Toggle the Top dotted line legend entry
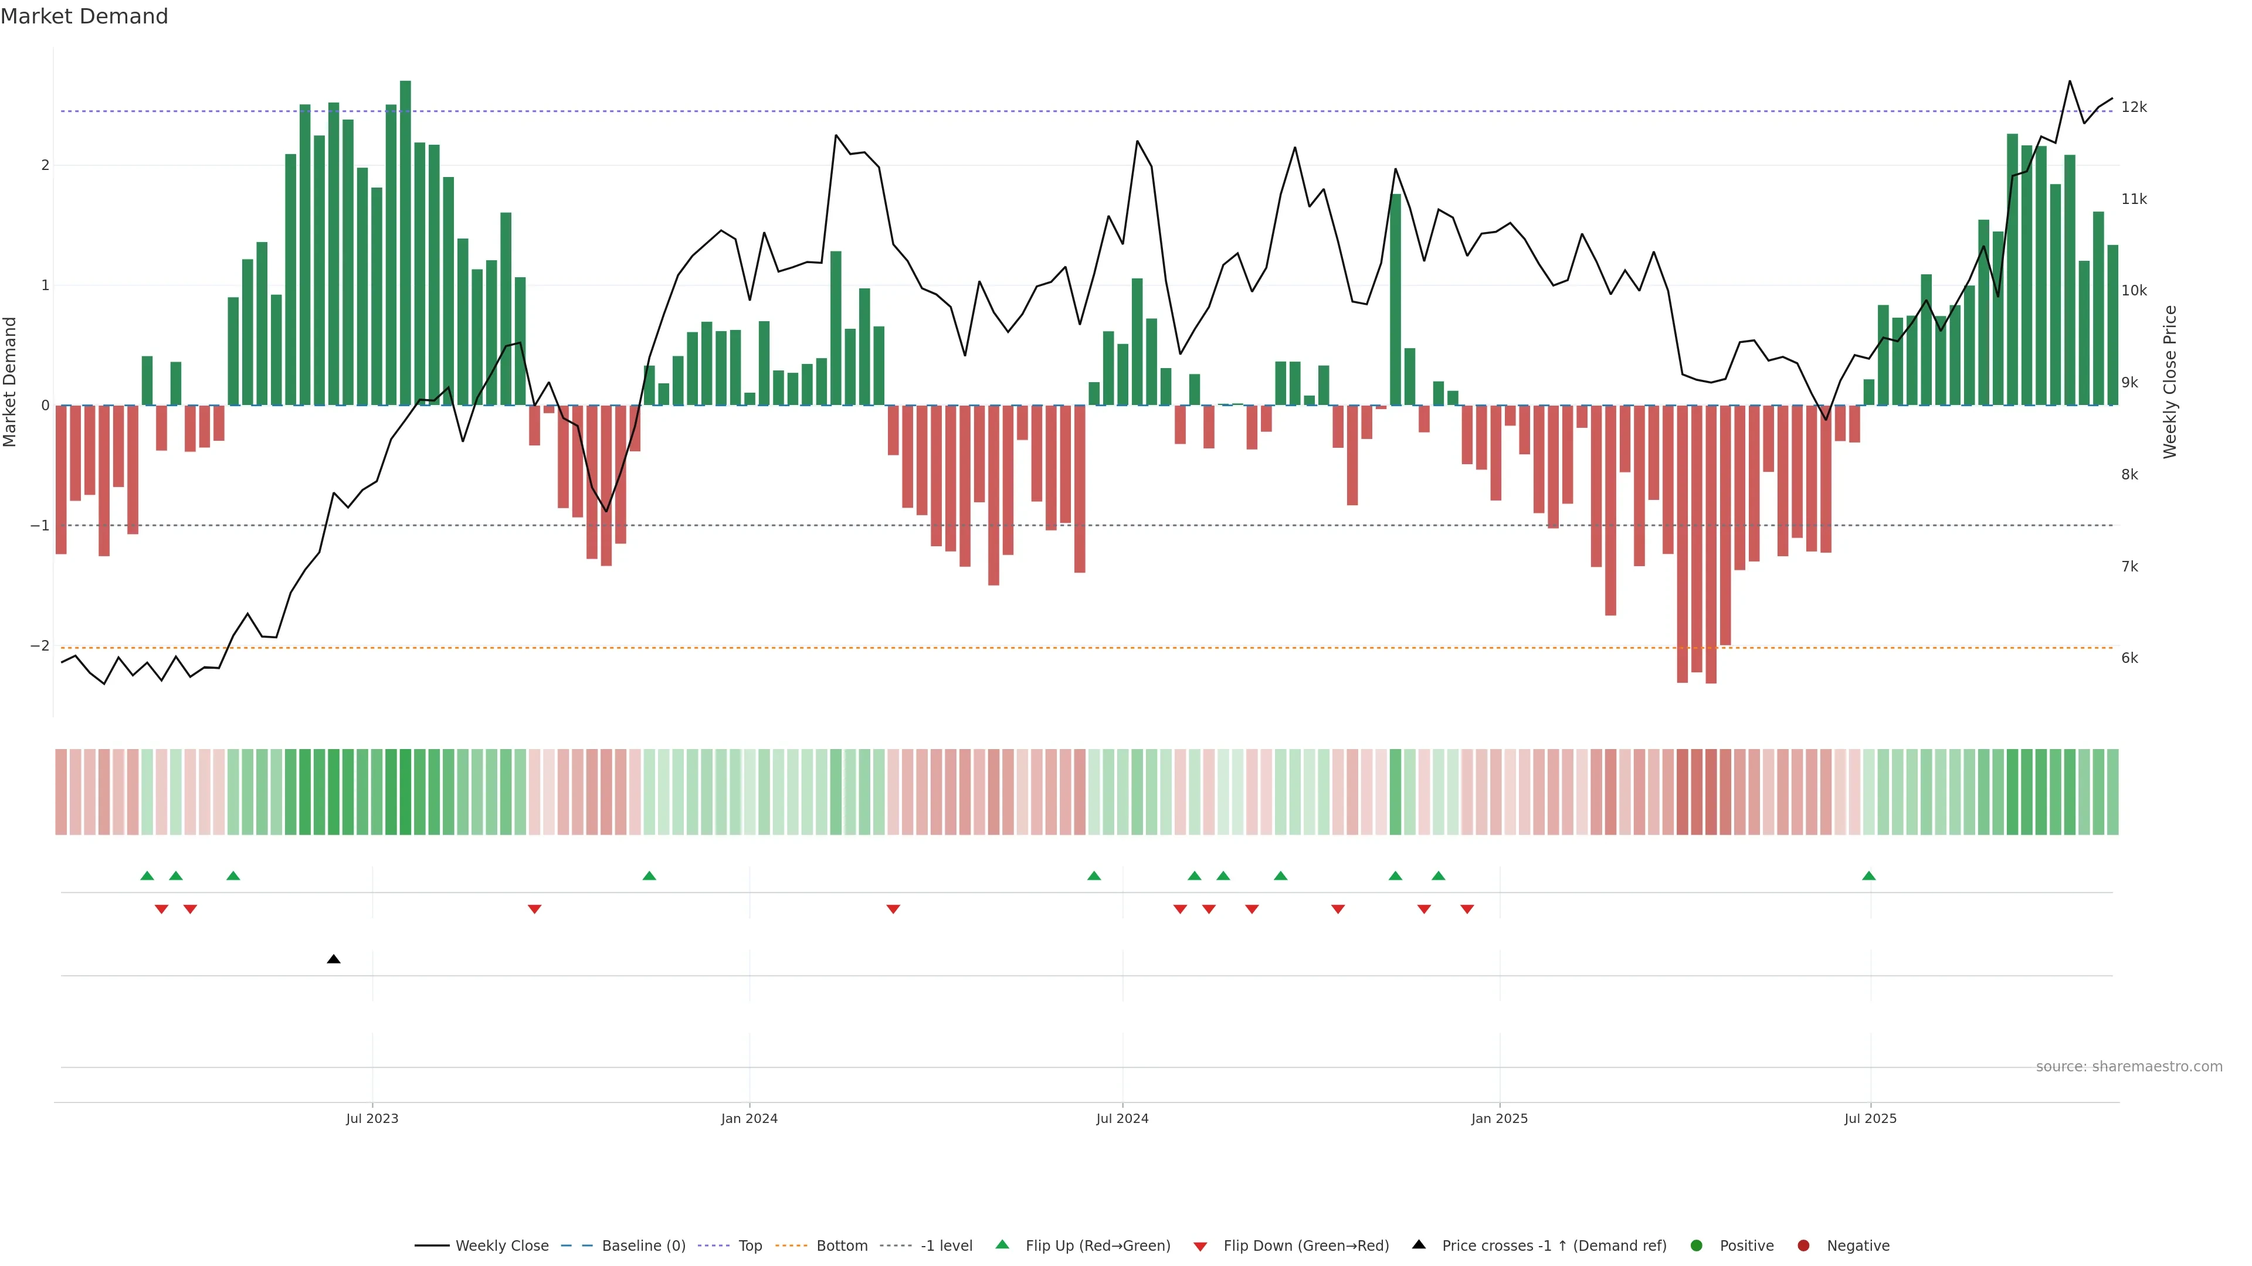 (x=749, y=1245)
